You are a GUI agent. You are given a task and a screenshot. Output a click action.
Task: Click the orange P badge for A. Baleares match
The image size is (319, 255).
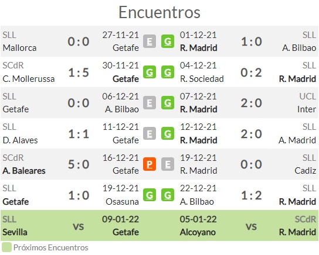150,164
